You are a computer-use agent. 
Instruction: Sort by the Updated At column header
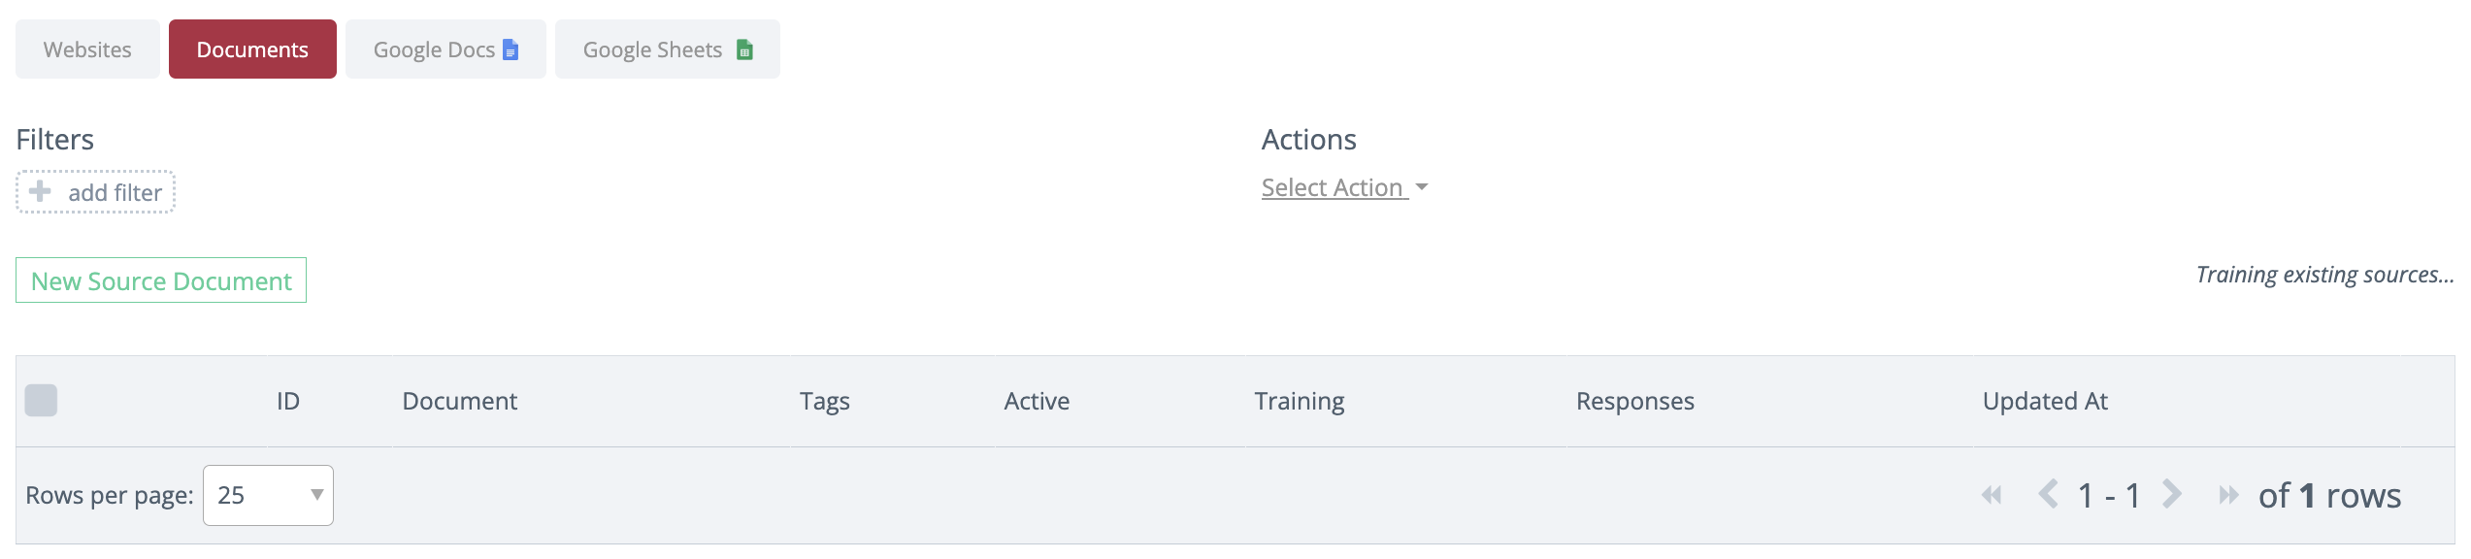click(x=2045, y=401)
